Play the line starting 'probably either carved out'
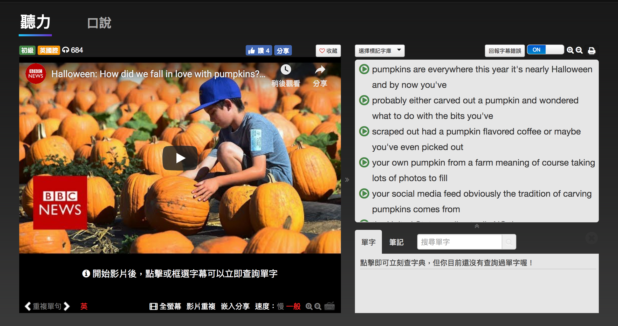 364,100
